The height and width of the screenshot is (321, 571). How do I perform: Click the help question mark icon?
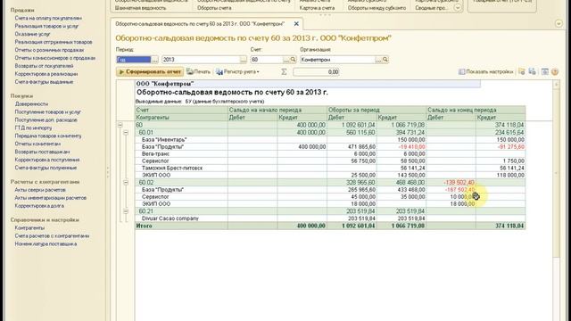coord(555,72)
